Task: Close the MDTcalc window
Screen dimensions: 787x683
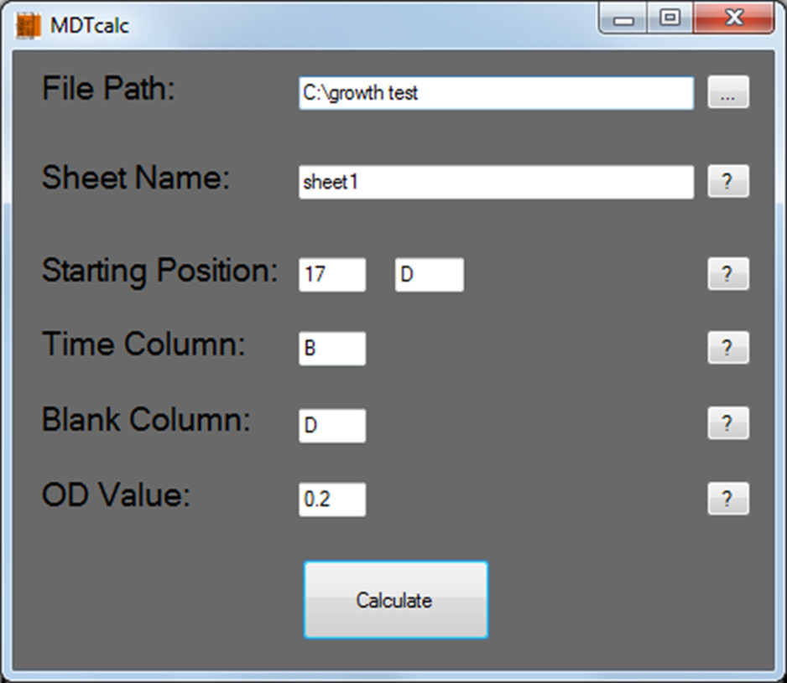Action: (x=734, y=18)
